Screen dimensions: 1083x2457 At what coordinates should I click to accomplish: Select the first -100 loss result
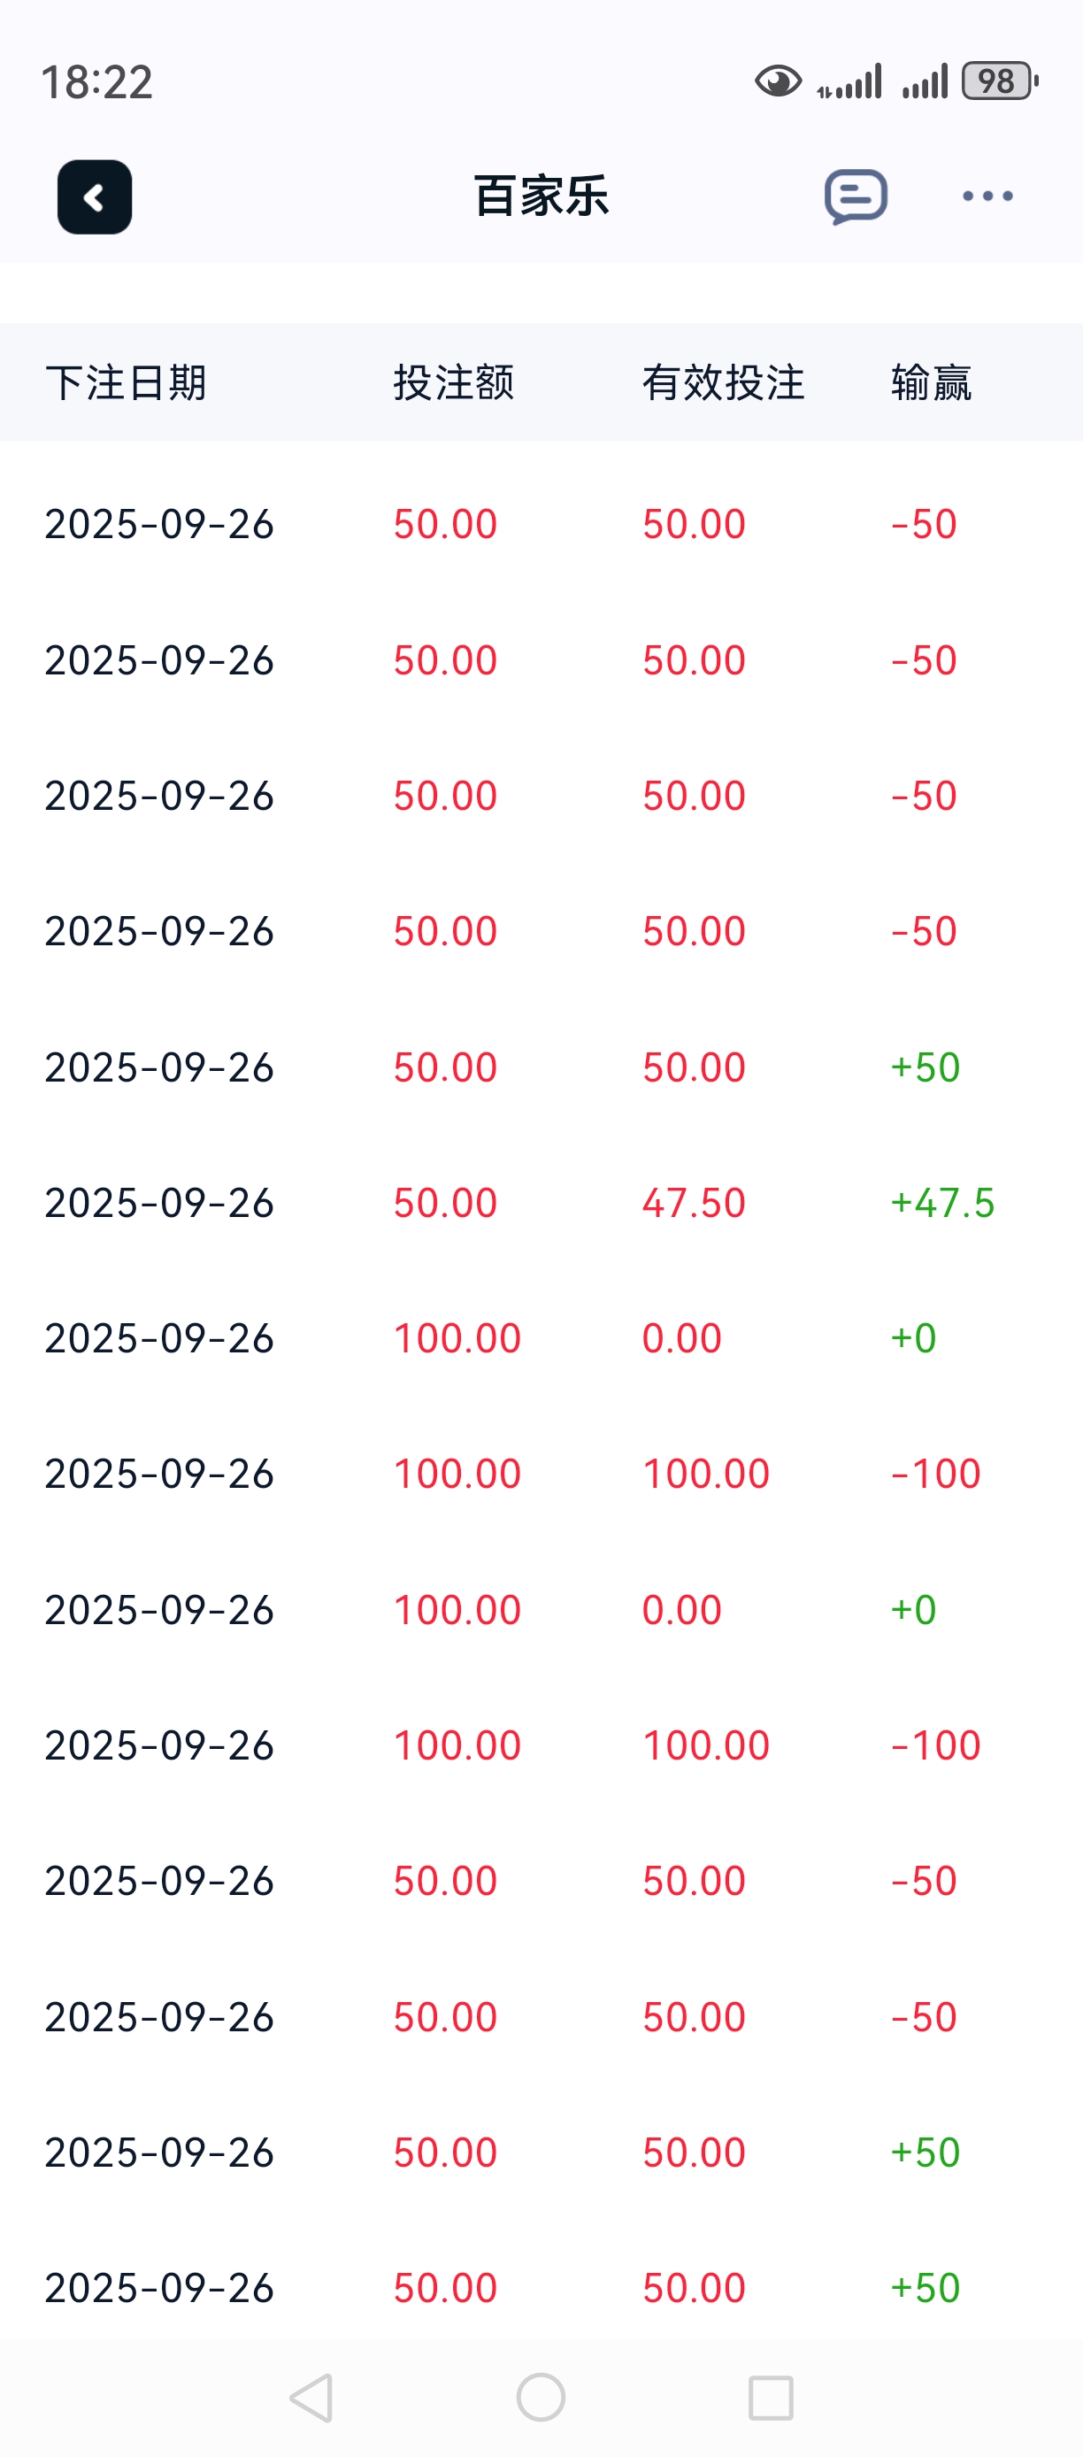click(935, 1474)
